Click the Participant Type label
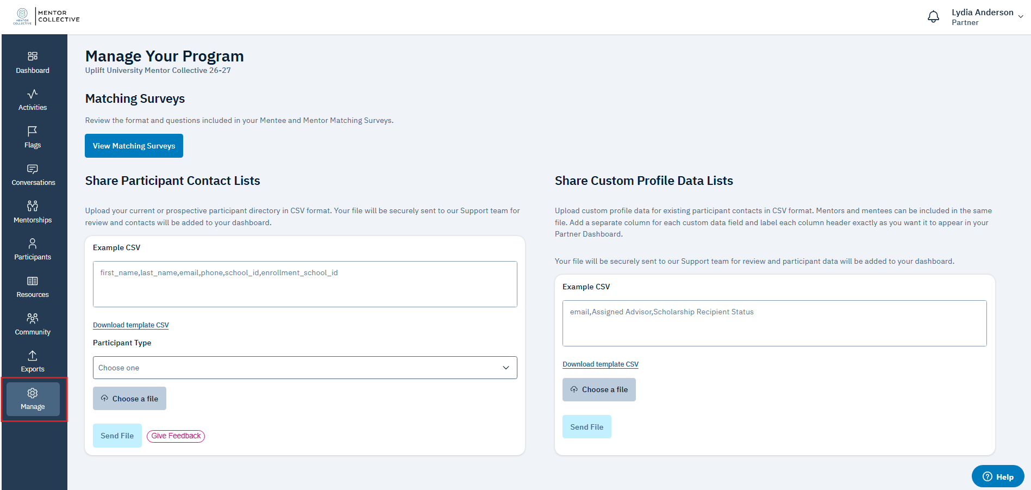The width and height of the screenshot is (1031, 490). point(122,343)
